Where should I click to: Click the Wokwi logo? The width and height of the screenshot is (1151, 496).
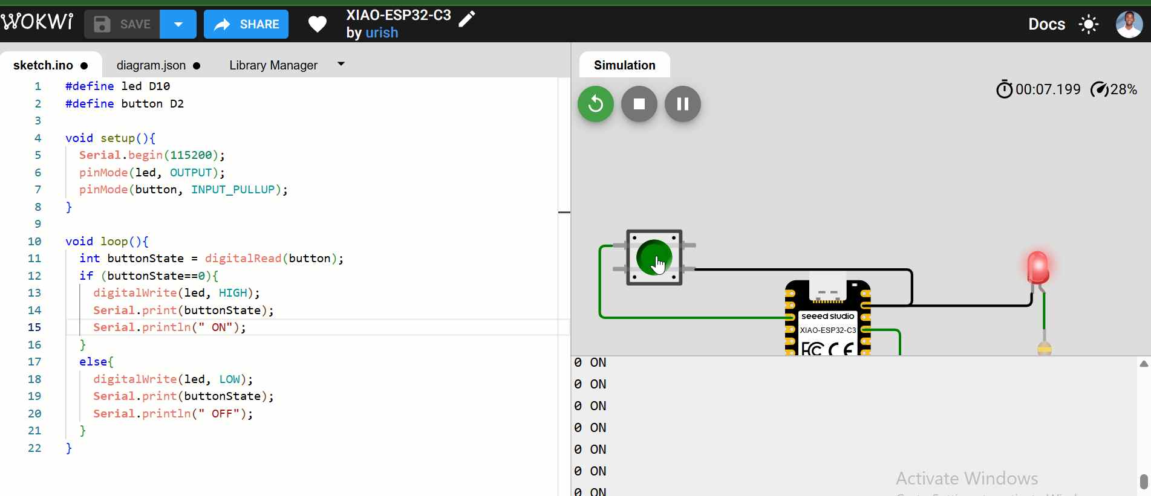[37, 22]
